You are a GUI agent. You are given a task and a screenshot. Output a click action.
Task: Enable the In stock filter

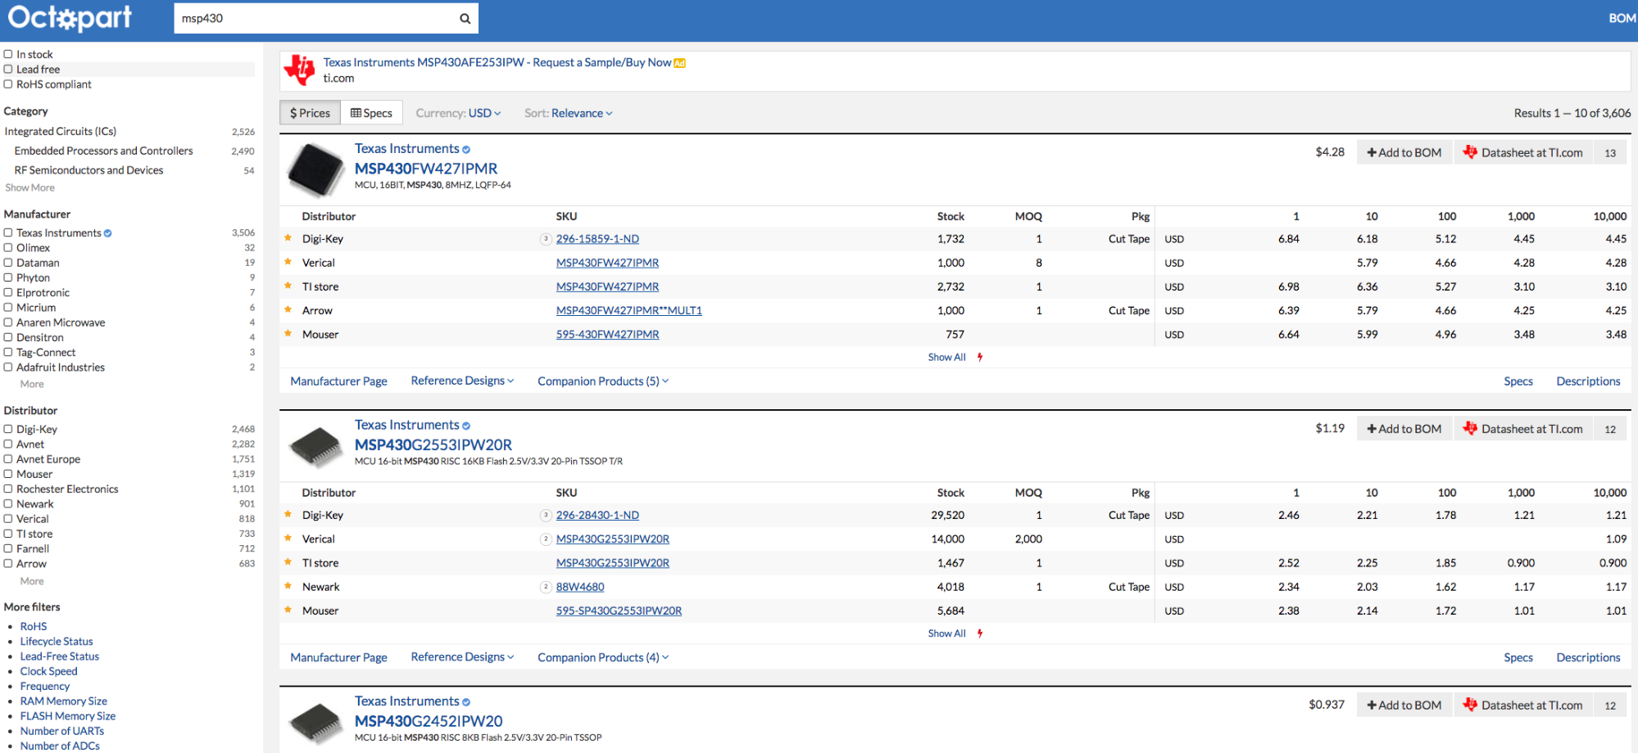coord(8,54)
